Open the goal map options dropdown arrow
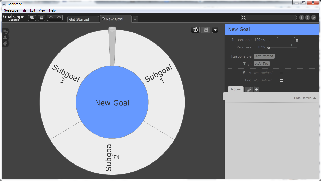321x181 pixels. pos(215,30)
